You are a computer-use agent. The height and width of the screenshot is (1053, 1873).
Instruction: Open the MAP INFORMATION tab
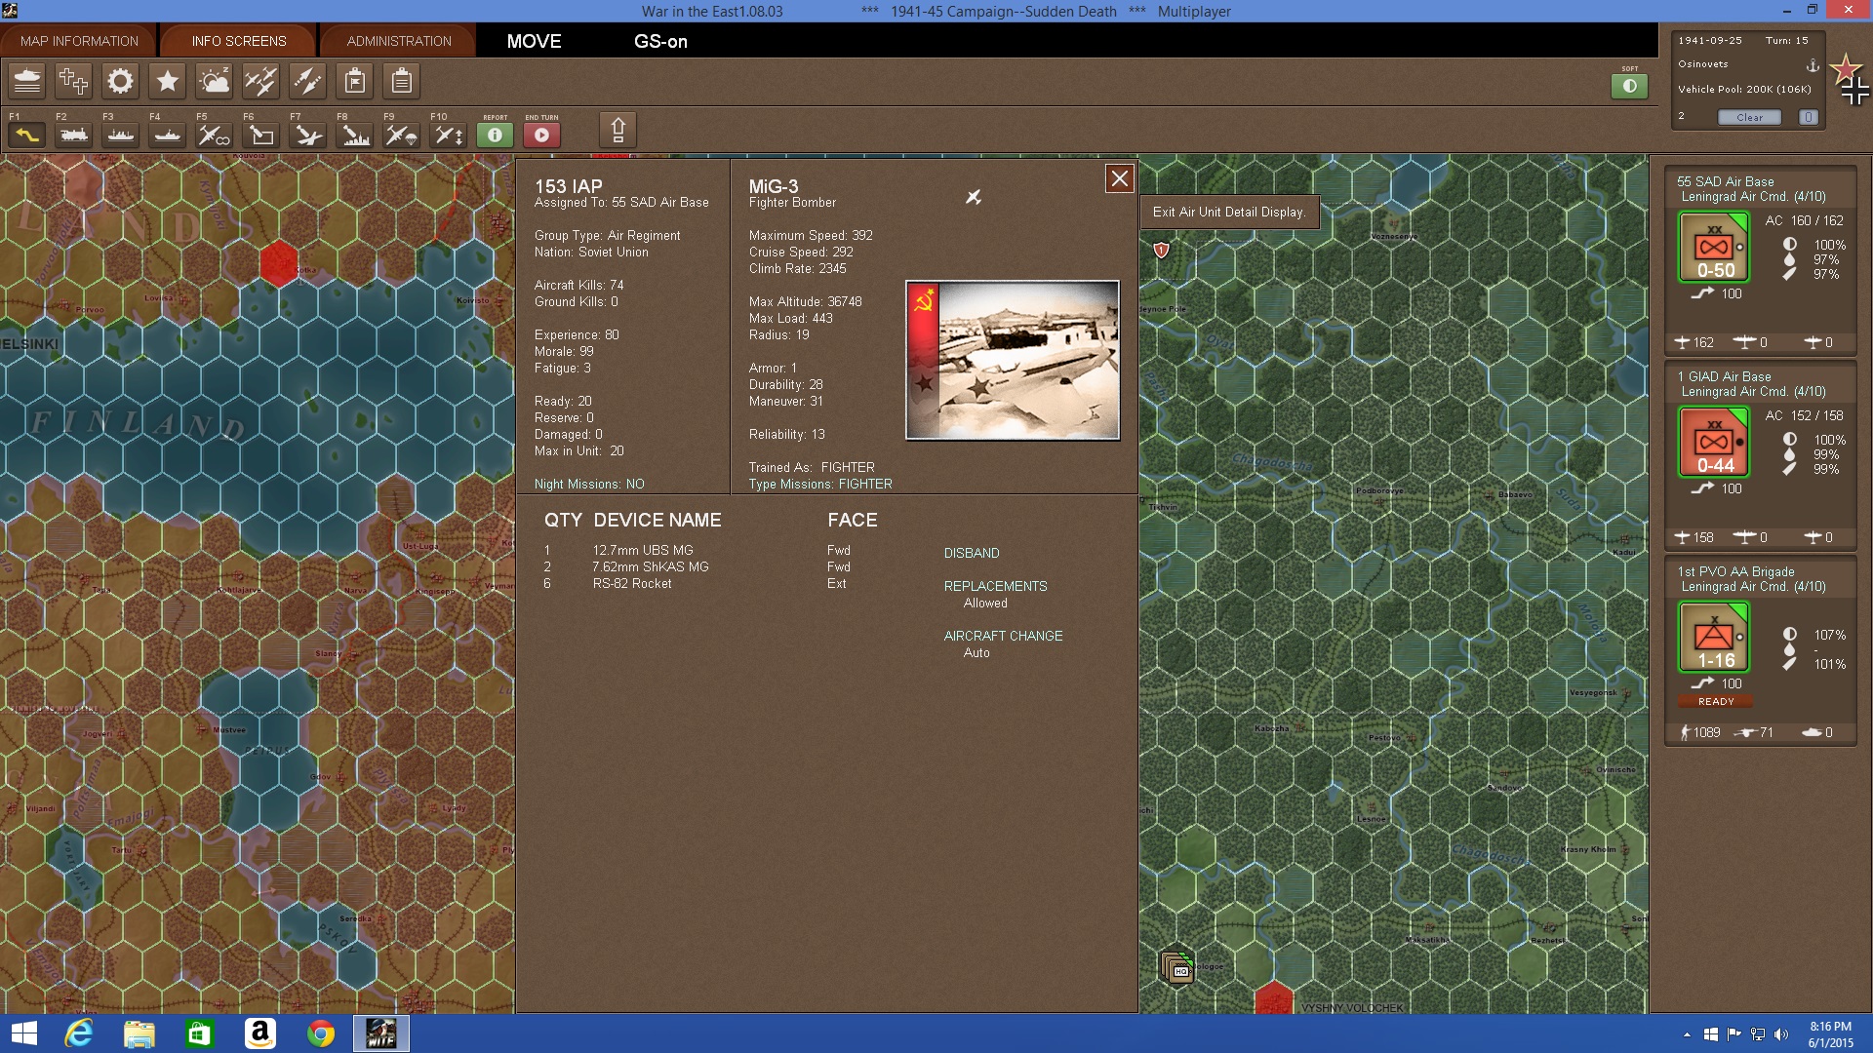click(x=79, y=41)
